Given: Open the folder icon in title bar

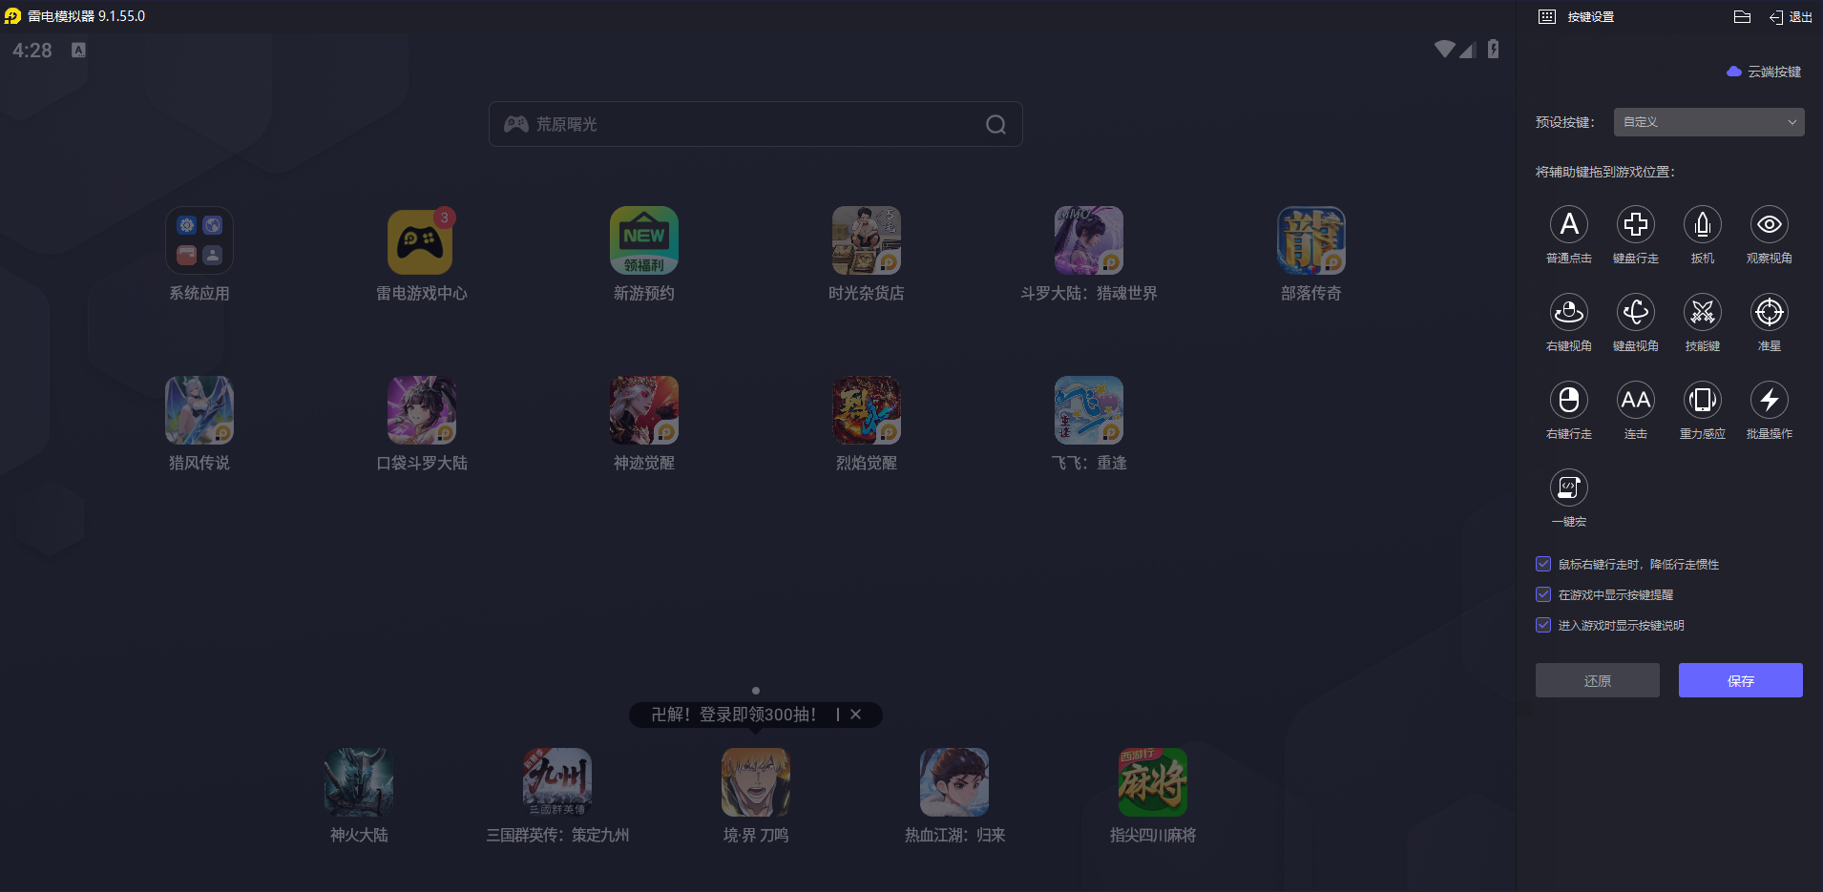Looking at the screenshot, I should (x=1742, y=17).
